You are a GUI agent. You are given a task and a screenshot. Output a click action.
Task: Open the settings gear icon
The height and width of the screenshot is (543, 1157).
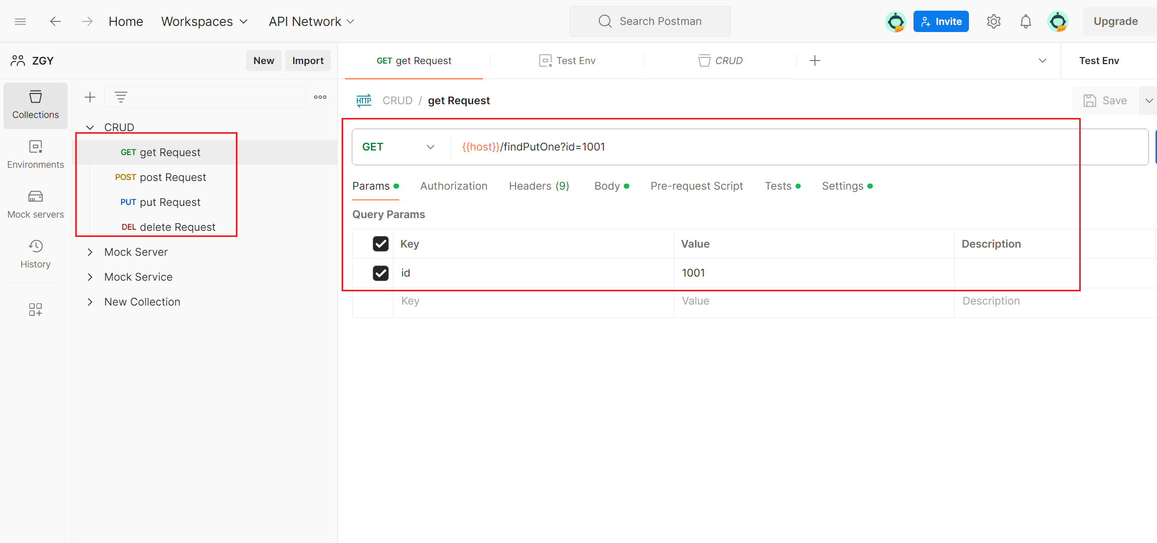coord(993,21)
